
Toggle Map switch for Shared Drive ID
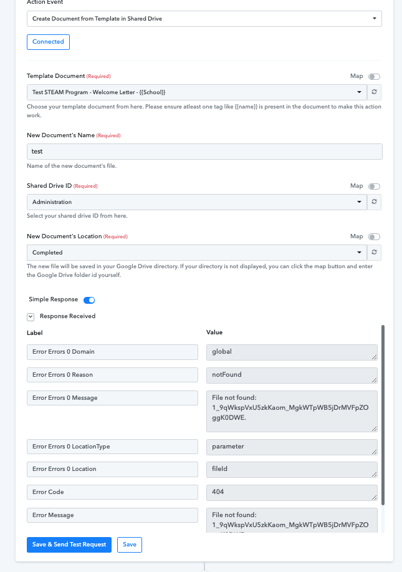point(375,187)
